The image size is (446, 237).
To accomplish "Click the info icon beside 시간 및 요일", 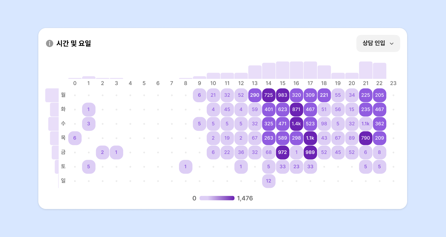I will tap(49, 43).
